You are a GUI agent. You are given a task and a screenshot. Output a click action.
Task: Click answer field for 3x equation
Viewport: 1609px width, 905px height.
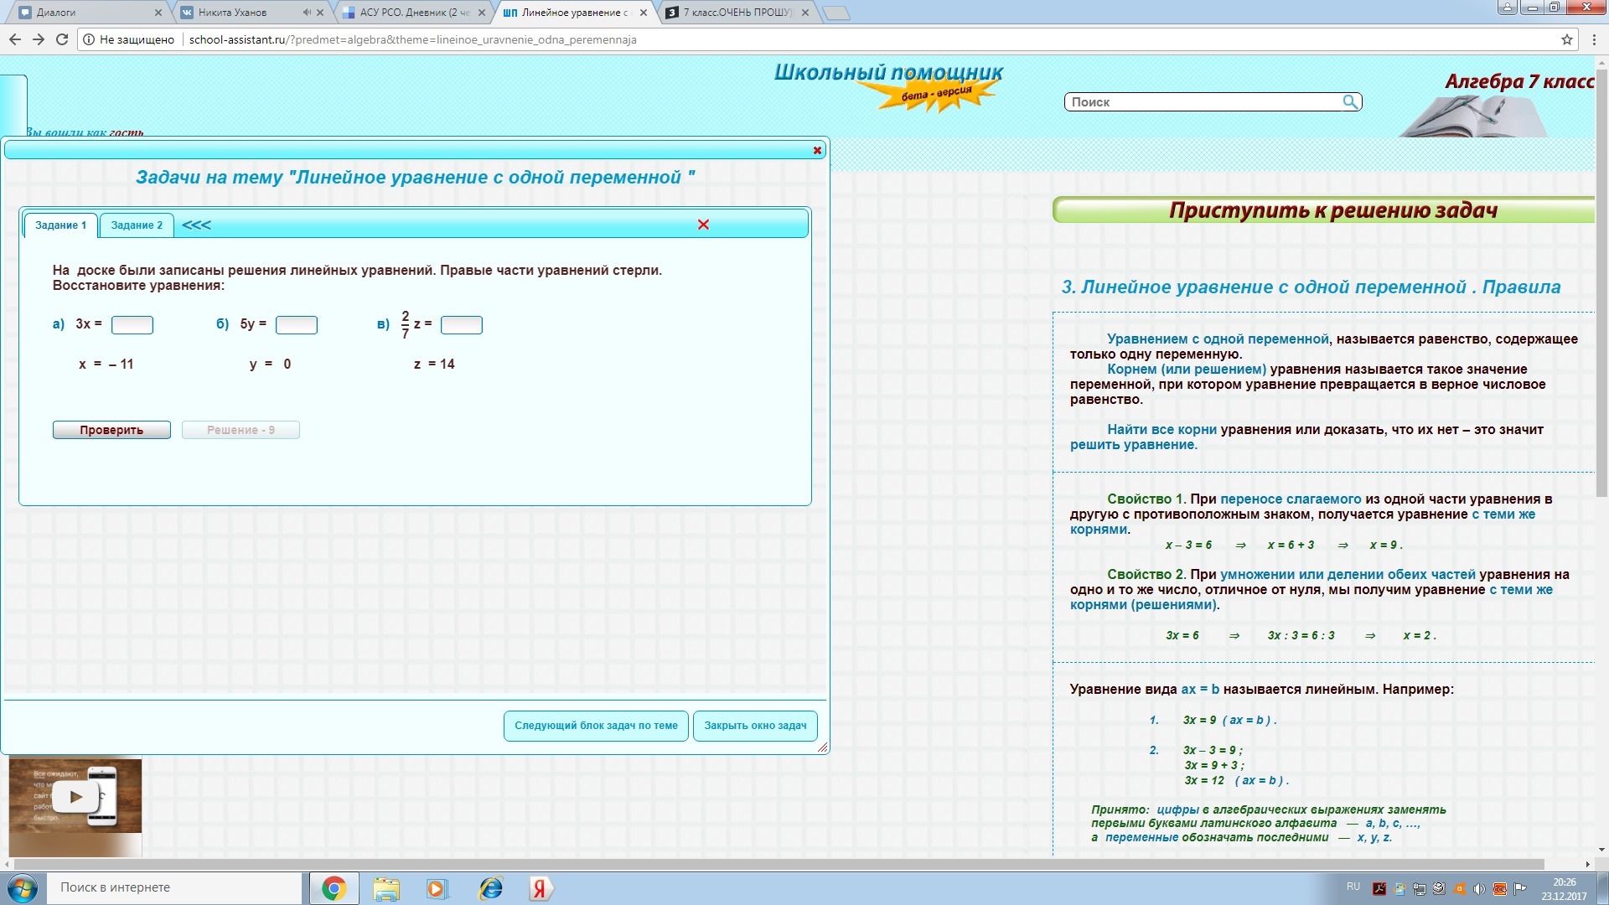pyautogui.click(x=132, y=325)
